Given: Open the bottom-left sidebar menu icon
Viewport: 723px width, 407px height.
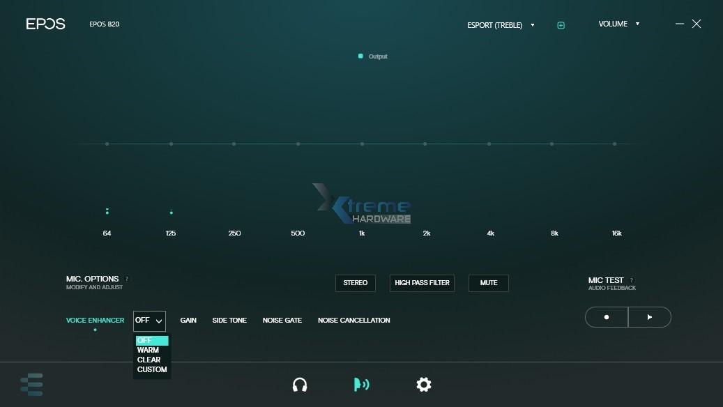Looking at the screenshot, I should pyautogui.click(x=31, y=384).
